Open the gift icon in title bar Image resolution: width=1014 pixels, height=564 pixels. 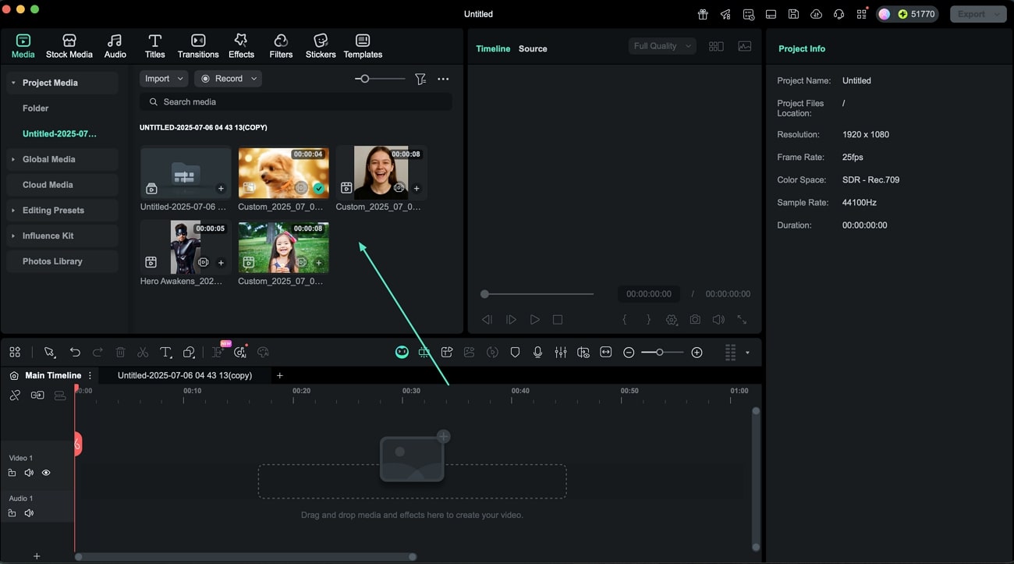(703, 14)
